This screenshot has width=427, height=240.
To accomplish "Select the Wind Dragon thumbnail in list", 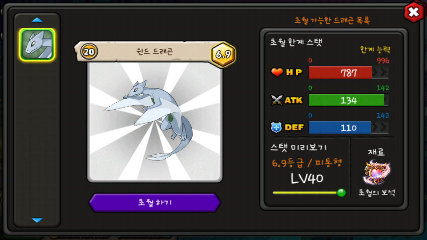I will pyautogui.click(x=37, y=44).
